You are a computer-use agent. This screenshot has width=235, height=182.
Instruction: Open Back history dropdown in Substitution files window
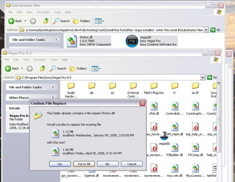pos(25,21)
